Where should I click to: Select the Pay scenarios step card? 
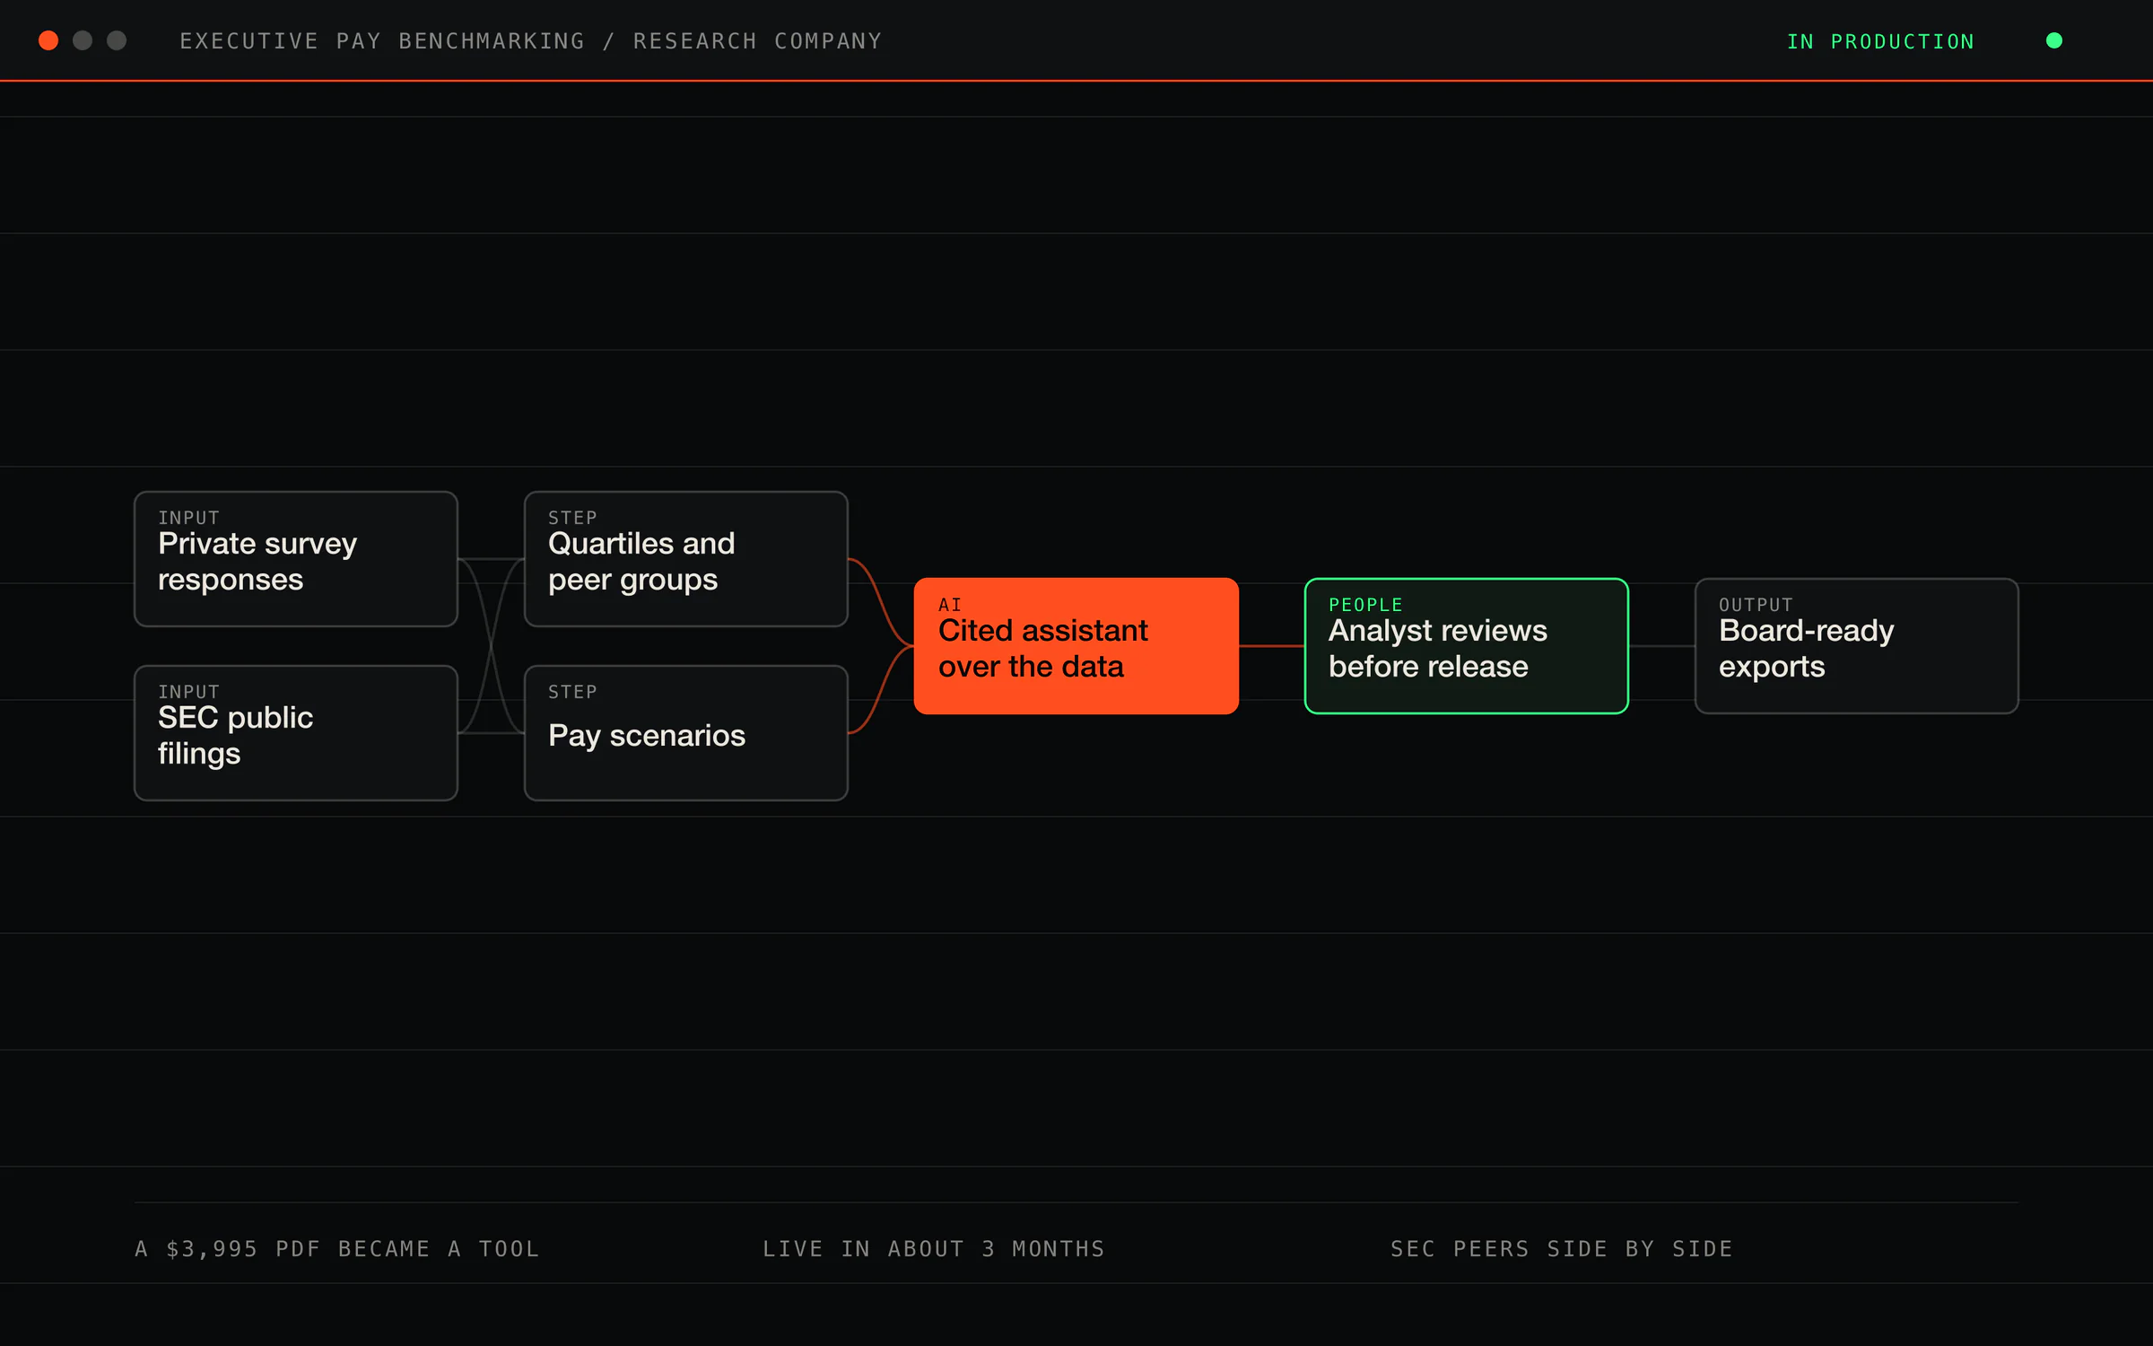pyautogui.click(x=686, y=733)
